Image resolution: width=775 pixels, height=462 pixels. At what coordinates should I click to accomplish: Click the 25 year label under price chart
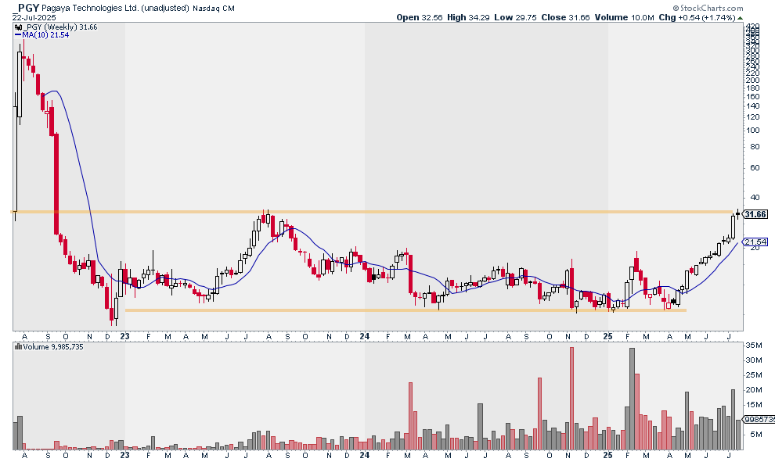(607, 336)
